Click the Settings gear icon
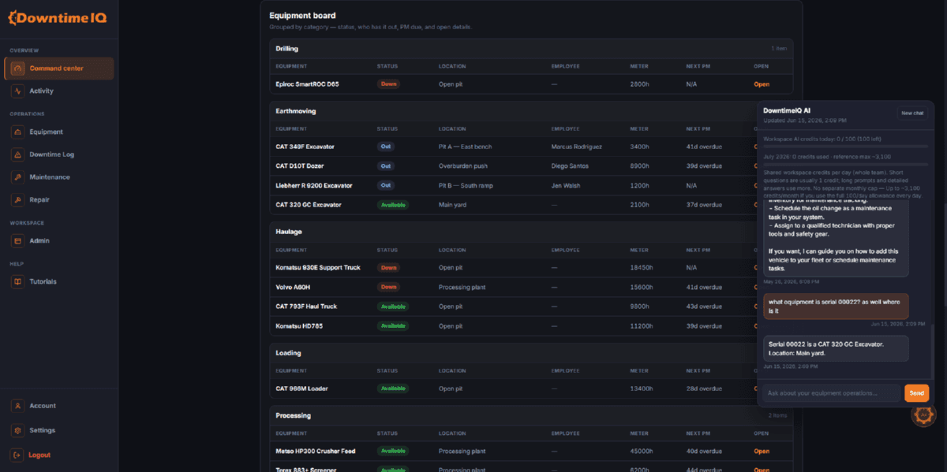 pyautogui.click(x=18, y=430)
